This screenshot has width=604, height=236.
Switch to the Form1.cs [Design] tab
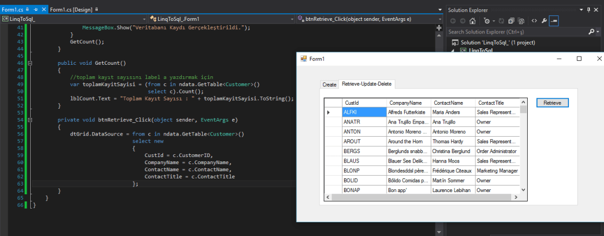[x=71, y=9]
